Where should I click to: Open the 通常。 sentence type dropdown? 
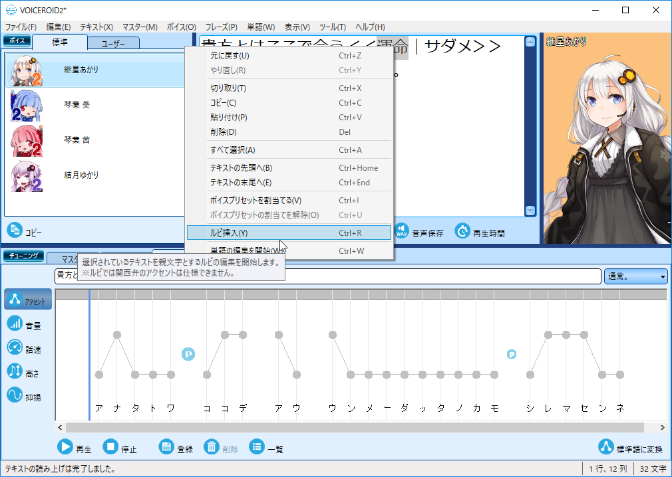[x=635, y=276]
